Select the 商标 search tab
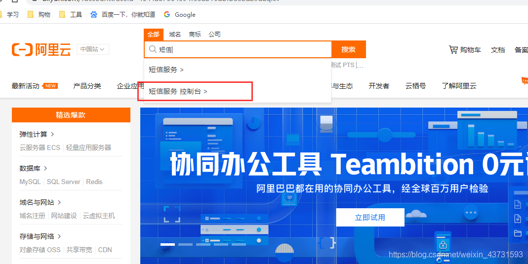Image resolution: width=528 pixels, height=264 pixels. click(x=195, y=35)
